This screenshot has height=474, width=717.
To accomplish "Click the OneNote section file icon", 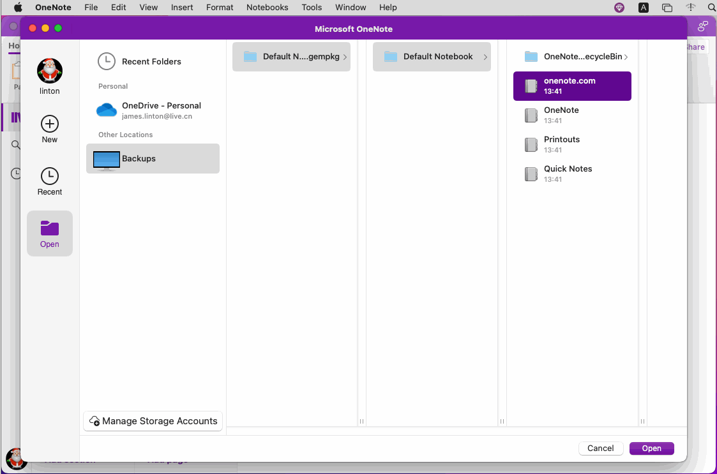I will (x=531, y=115).
